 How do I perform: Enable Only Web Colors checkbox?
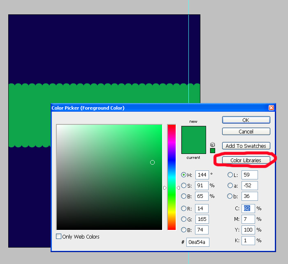pos(58,236)
